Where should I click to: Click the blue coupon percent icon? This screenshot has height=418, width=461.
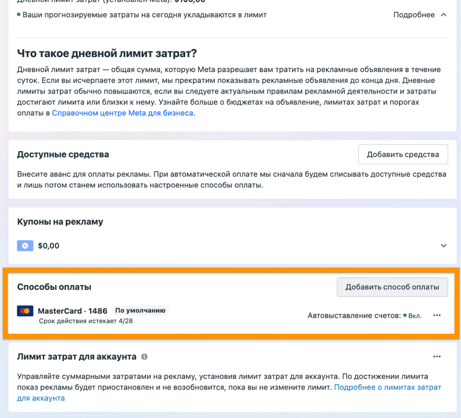click(x=25, y=246)
